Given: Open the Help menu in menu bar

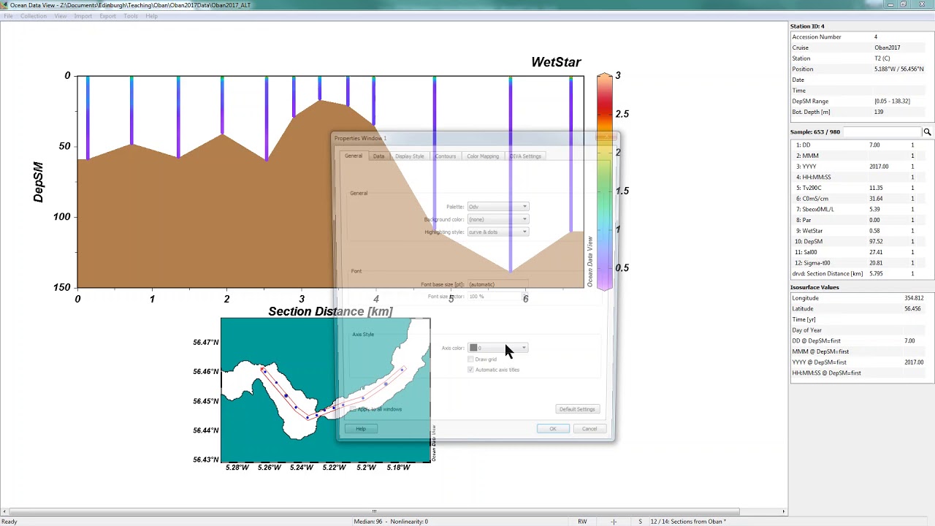Looking at the screenshot, I should coord(151,16).
